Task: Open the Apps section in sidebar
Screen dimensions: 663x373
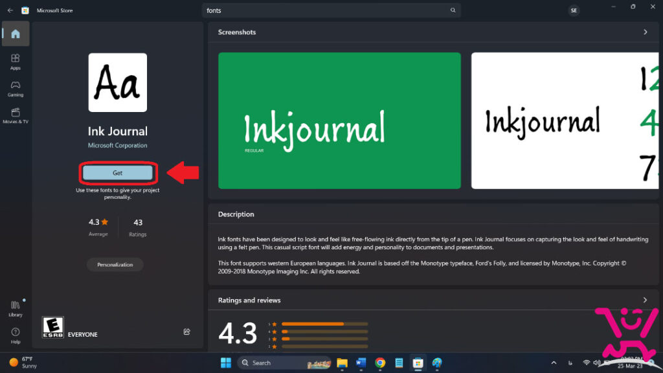Action: (x=16, y=62)
